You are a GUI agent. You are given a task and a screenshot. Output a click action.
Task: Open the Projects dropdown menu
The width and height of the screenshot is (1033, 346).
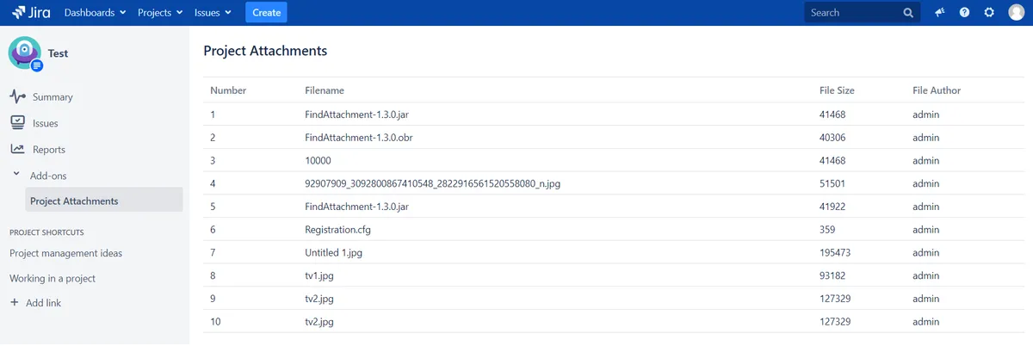[160, 13]
